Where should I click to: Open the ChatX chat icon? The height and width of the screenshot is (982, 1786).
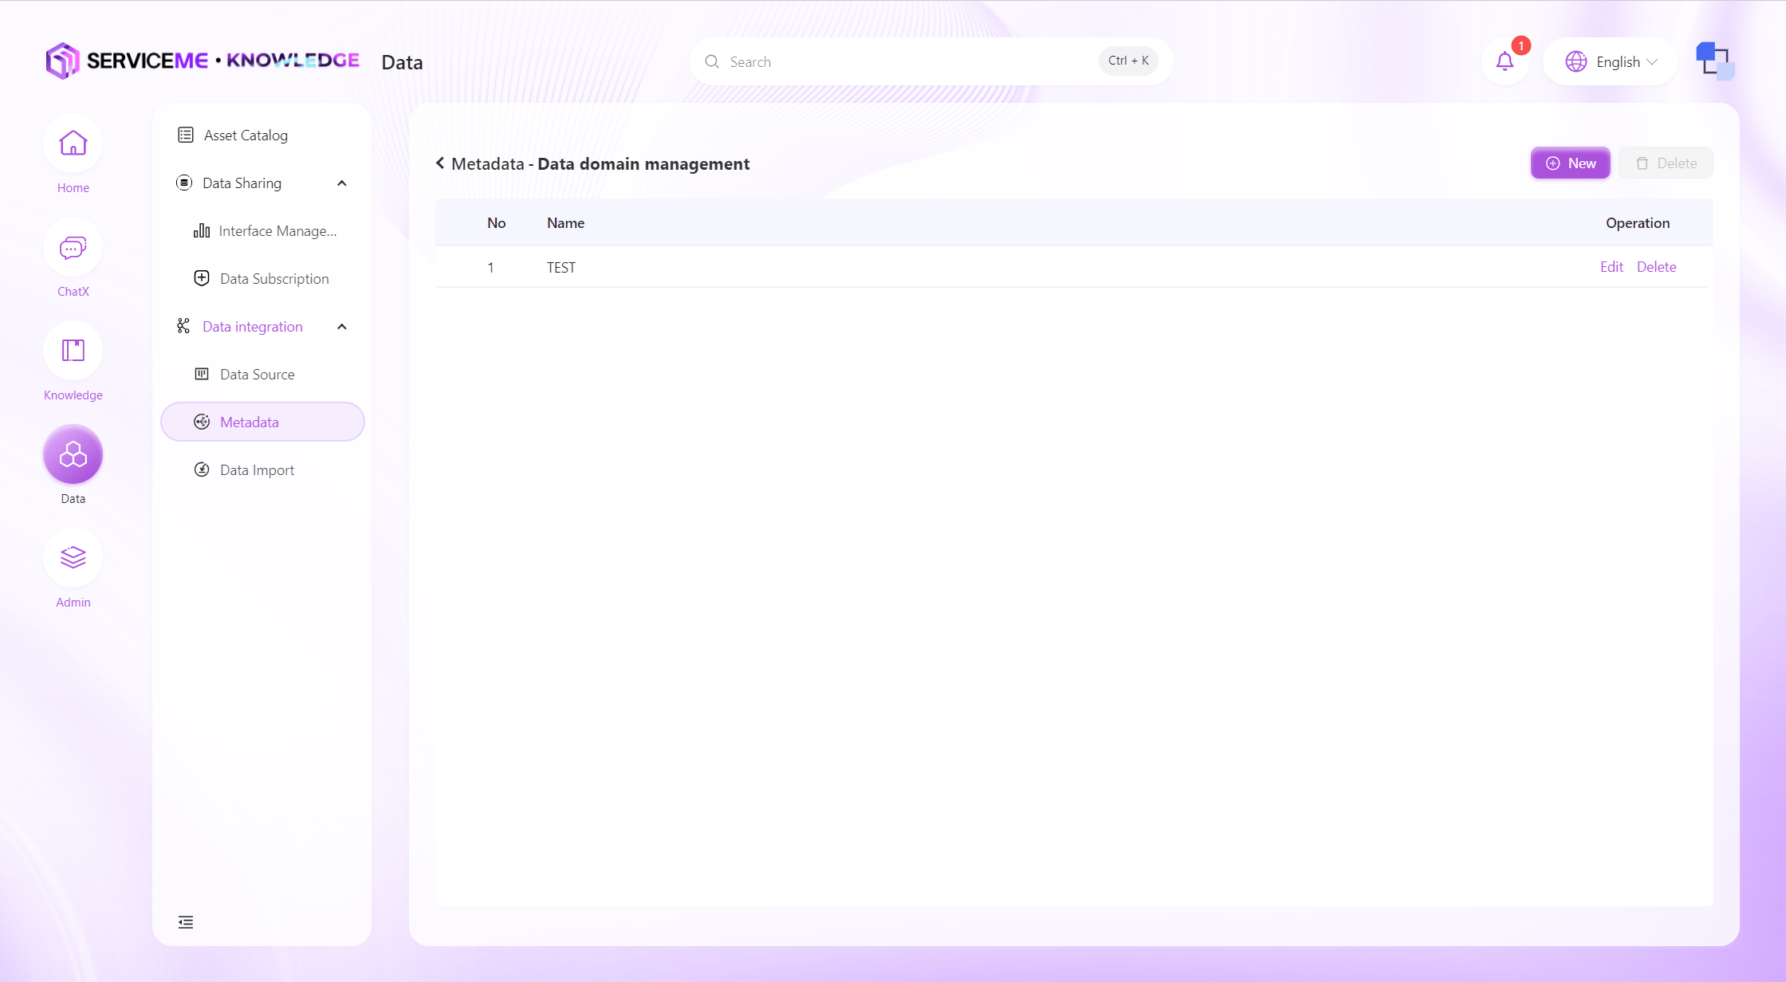[73, 248]
